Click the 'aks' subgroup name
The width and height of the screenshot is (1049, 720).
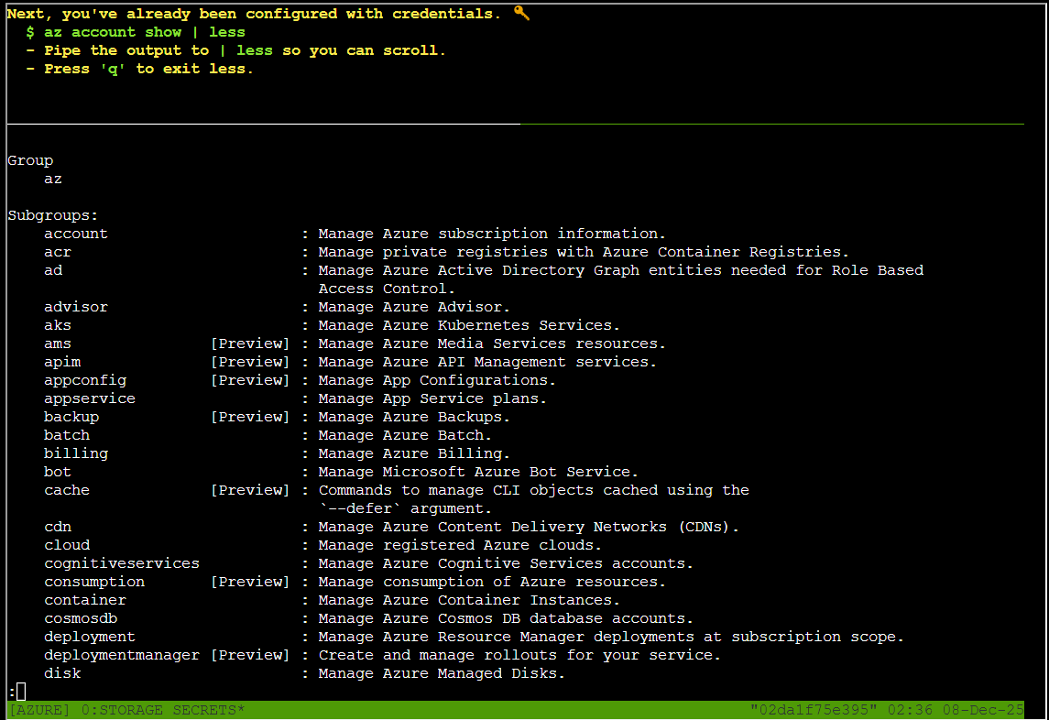[x=58, y=325]
